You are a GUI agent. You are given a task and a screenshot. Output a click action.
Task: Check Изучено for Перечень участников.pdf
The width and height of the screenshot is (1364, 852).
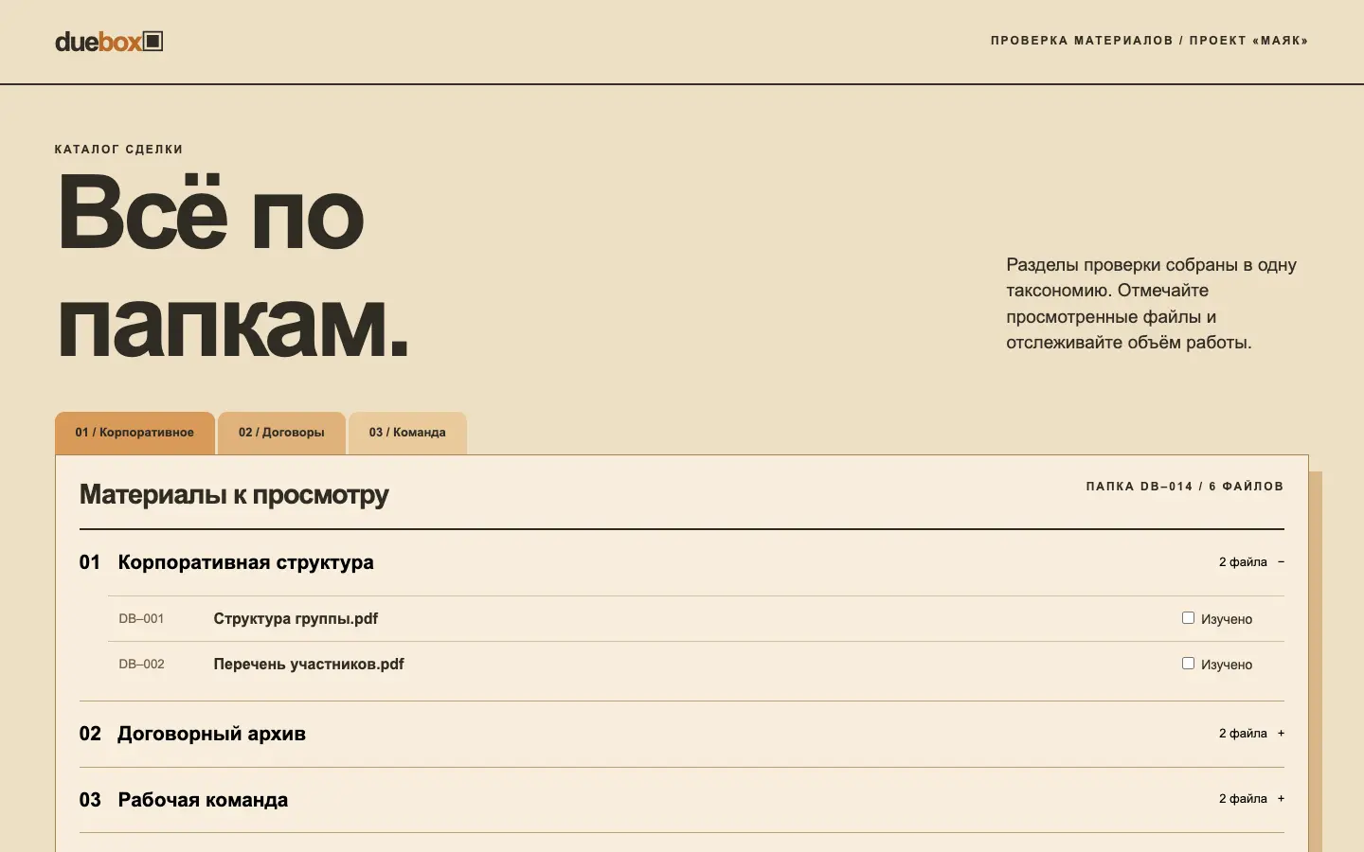pyautogui.click(x=1188, y=664)
